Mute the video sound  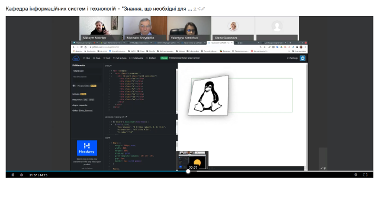click(x=21, y=175)
